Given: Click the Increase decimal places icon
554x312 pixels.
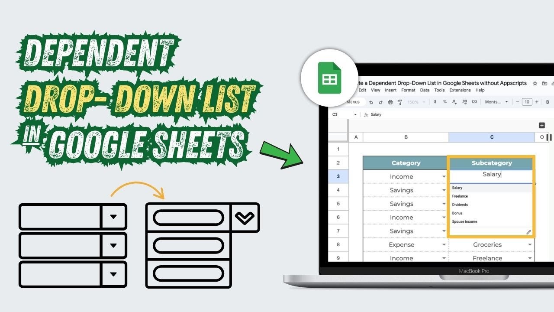Looking at the screenshot, I should pyautogui.click(x=464, y=102).
